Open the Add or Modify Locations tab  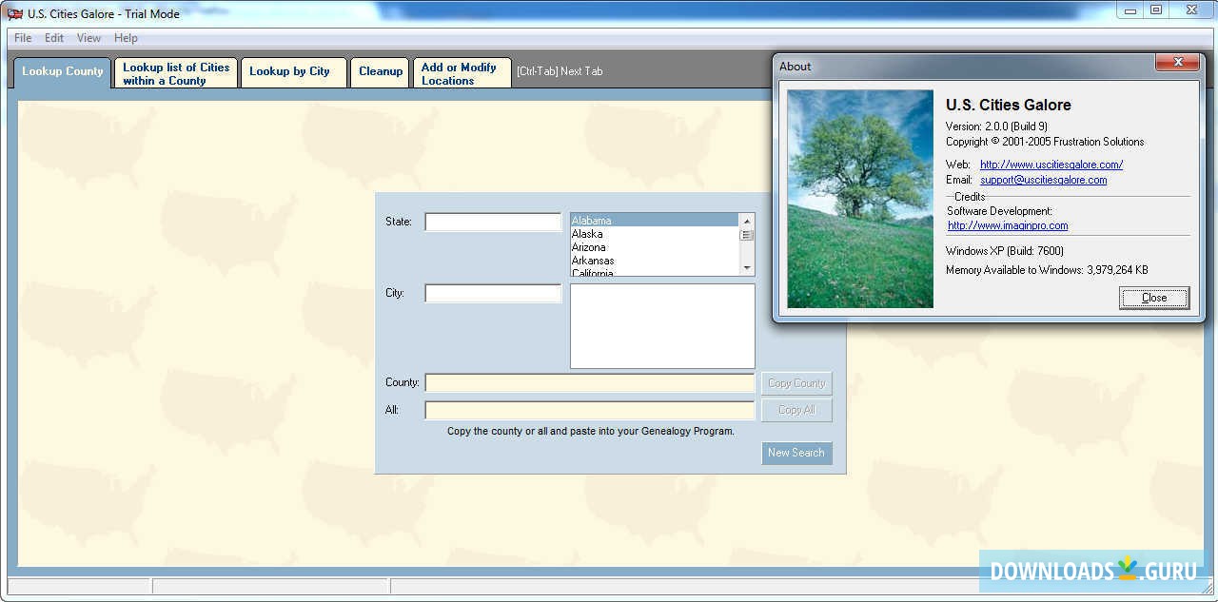(x=462, y=73)
